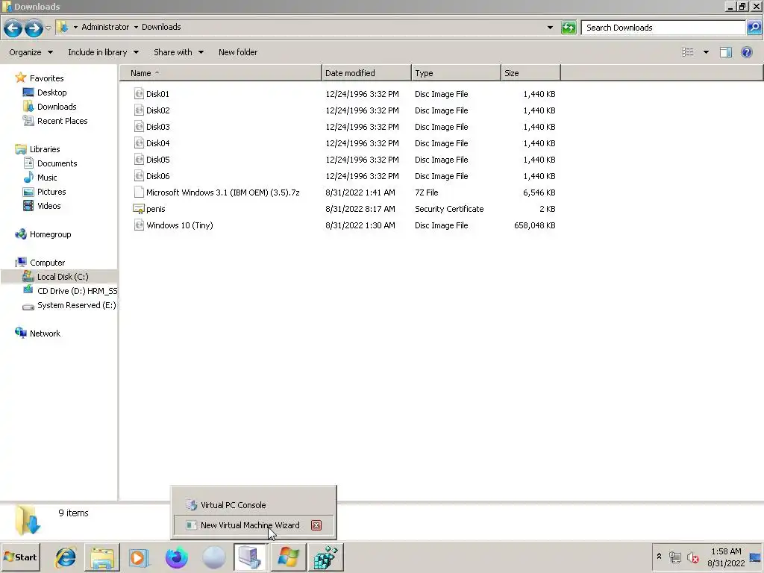Open Desktop under Favorites
The height and width of the screenshot is (573, 764).
(51, 92)
